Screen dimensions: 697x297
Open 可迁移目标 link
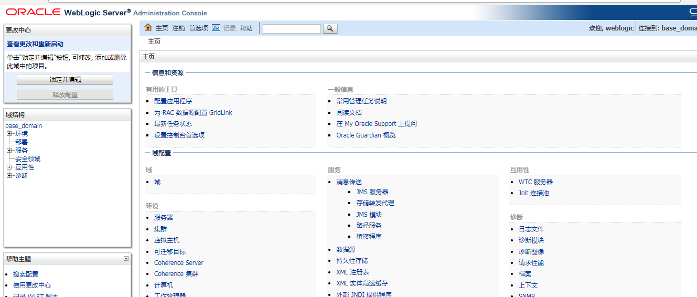click(170, 252)
